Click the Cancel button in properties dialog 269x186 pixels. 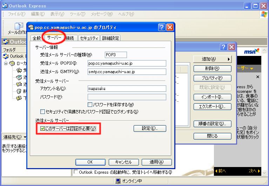pos(123,162)
